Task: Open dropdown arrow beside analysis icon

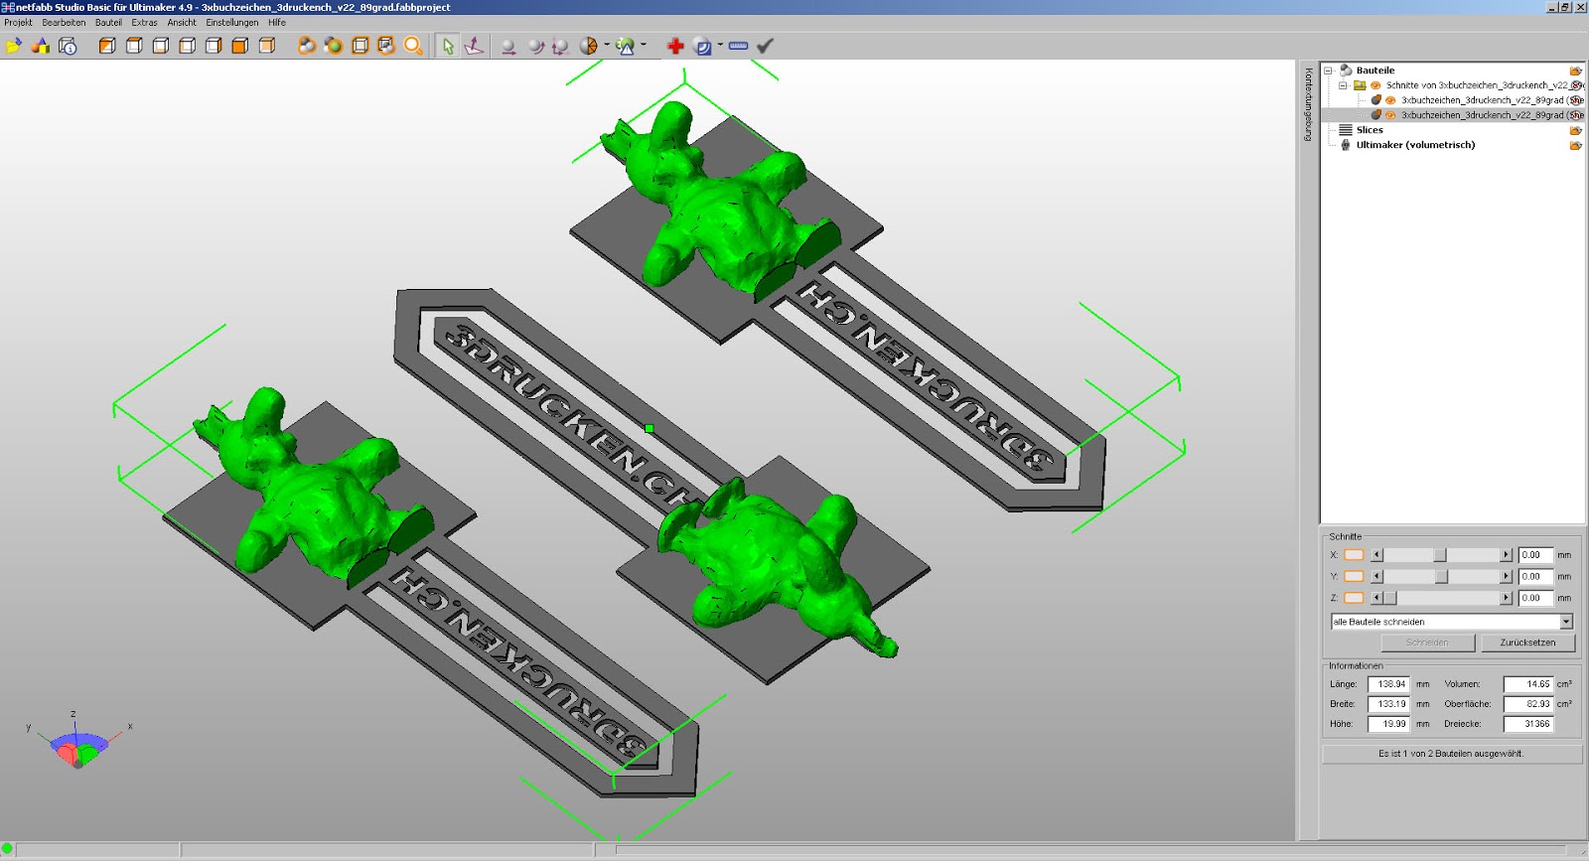Action: point(644,45)
